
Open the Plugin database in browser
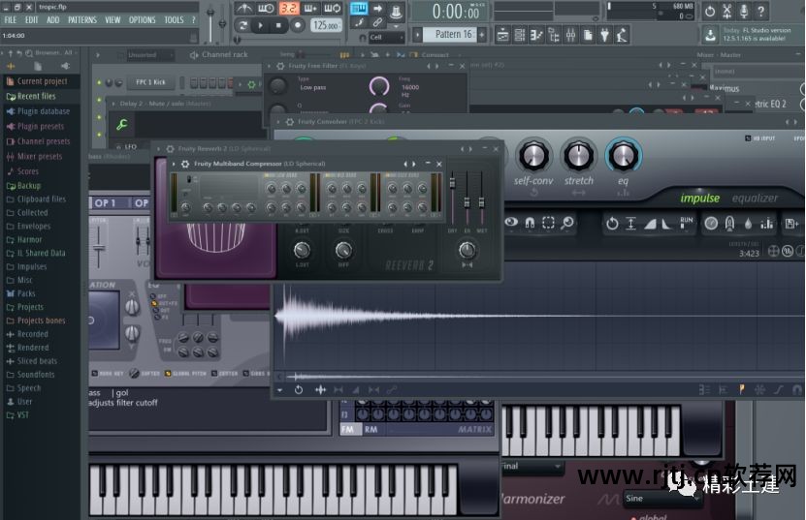[43, 111]
